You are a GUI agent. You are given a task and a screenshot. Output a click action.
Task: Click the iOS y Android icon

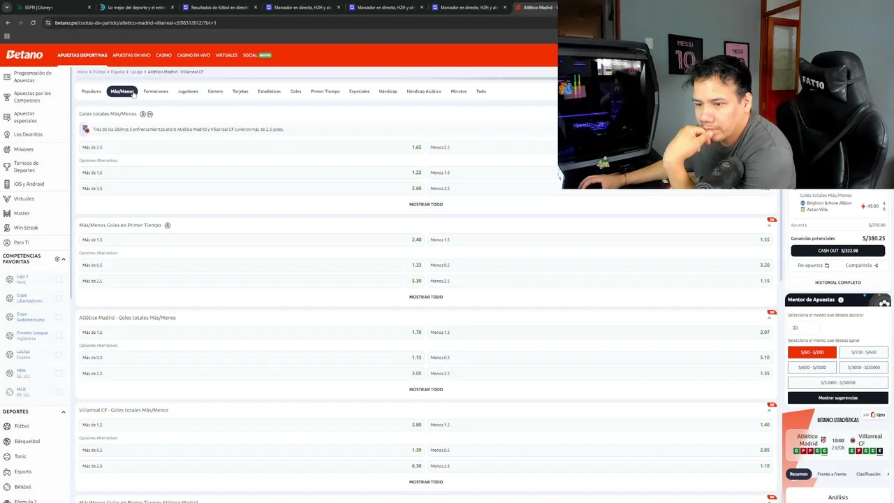[x=7, y=184]
